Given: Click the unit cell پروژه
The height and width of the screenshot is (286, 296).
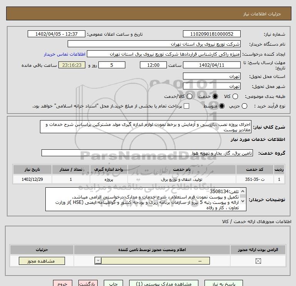Looking at the screenshot, I should click(108, 179).
